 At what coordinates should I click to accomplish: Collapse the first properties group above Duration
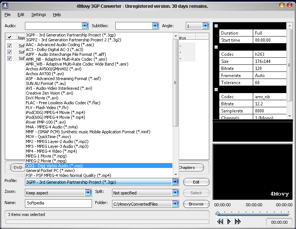click(216, 26)
